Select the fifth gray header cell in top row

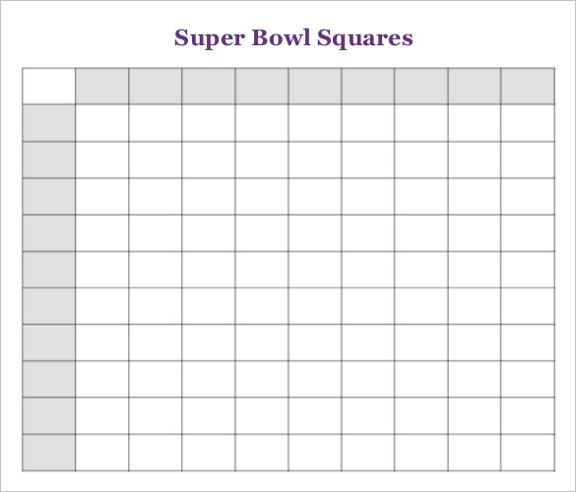(x=315, y=87)
